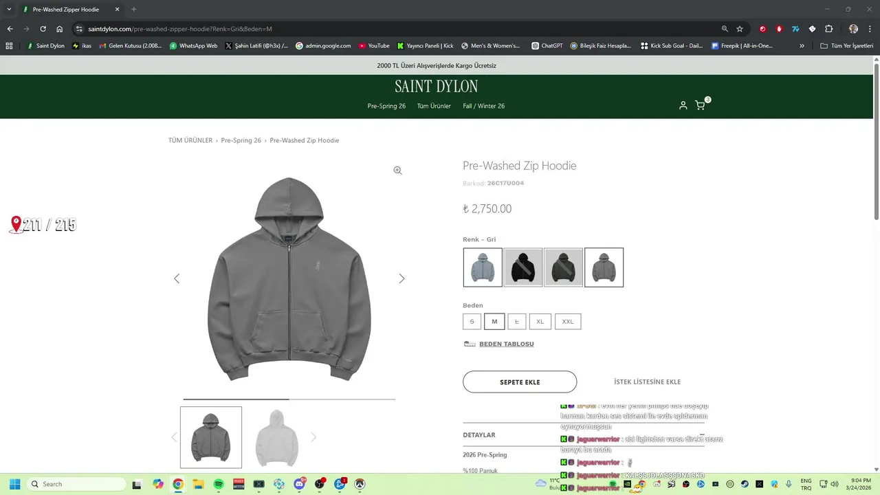880x495 pixels.
Task: Open Task View from the taskbar
Action: (x=137, y=484)
